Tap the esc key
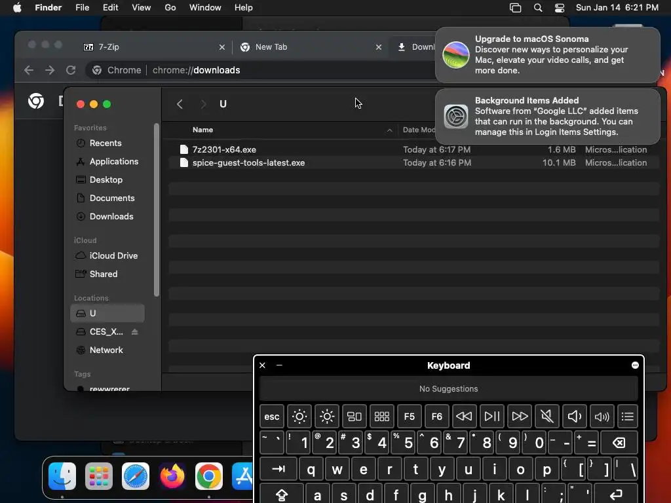The width and height of the screenshot is (671, 503). coord(272,416)
